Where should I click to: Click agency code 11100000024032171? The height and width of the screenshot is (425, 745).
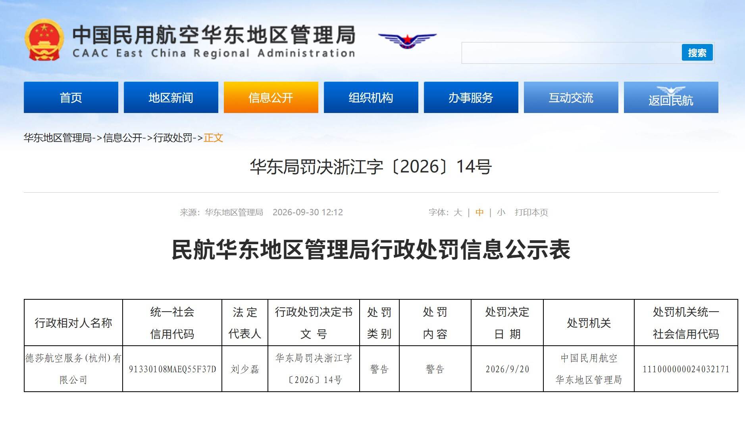(x=686, y=369)
